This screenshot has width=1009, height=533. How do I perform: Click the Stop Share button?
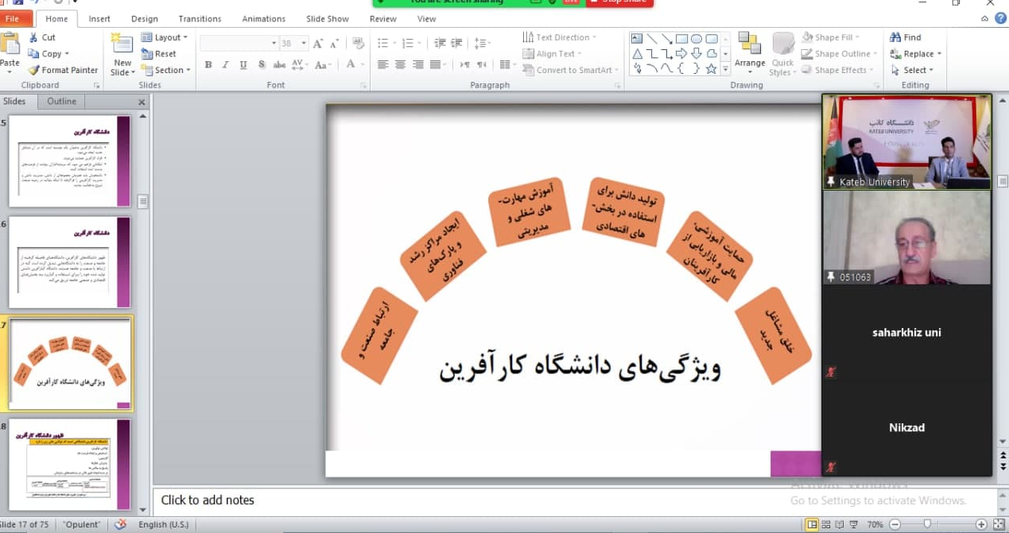pos(619,2)
